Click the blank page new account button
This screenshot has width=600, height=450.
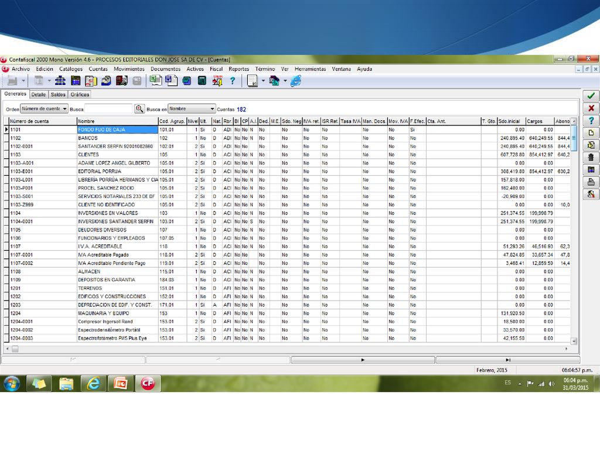click(x=591, y=133)
